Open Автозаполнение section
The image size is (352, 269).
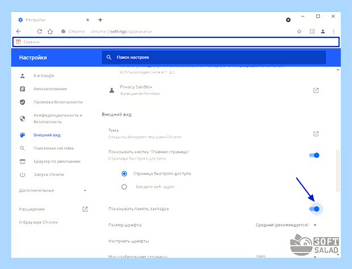[51, 89]
